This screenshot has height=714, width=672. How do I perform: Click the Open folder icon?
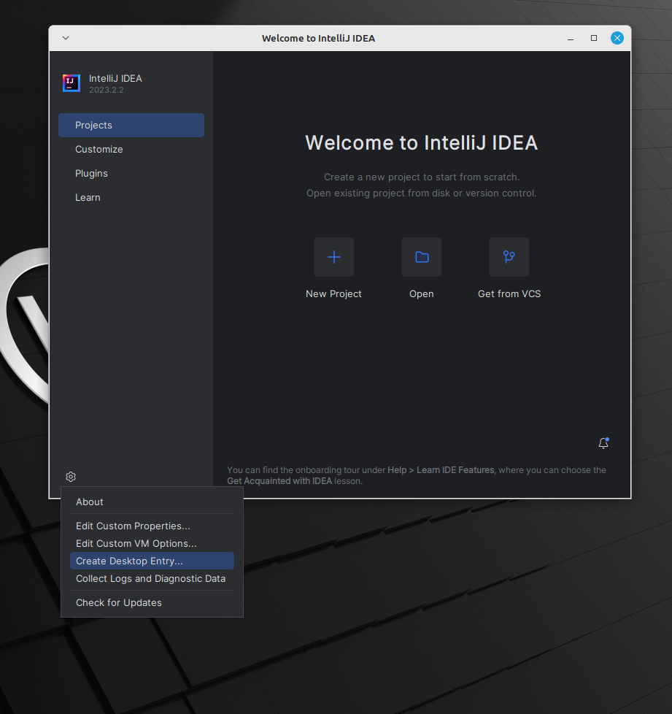click(x=422, y=257)
